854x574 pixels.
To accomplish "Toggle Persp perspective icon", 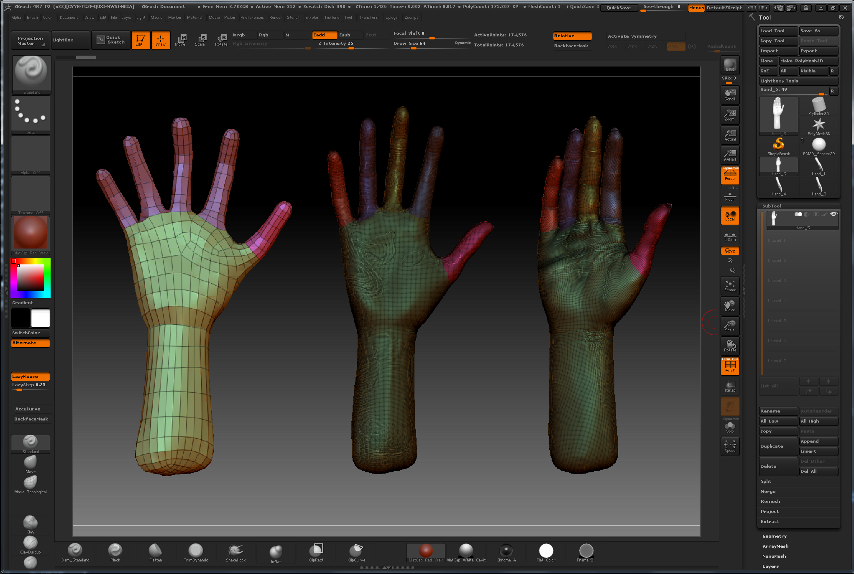I will click(x=730, y=175).
